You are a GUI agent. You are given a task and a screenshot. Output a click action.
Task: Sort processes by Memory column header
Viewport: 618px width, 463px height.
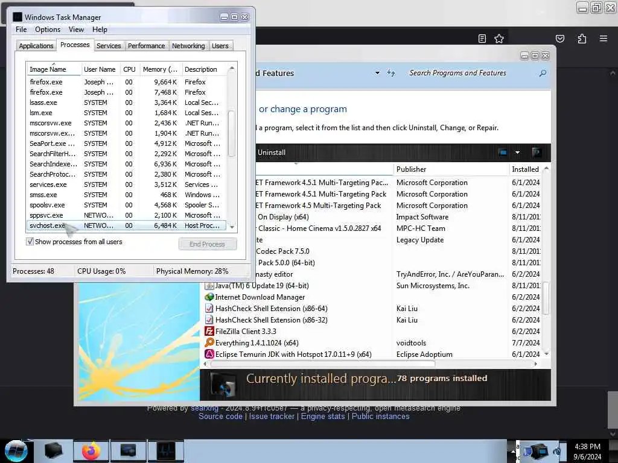tap(161, 69)
